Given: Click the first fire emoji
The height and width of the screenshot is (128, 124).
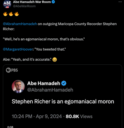Looking at the screenshot, I should [x=5, y=14].
